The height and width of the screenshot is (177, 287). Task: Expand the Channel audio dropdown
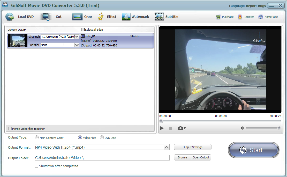point(77,37)
